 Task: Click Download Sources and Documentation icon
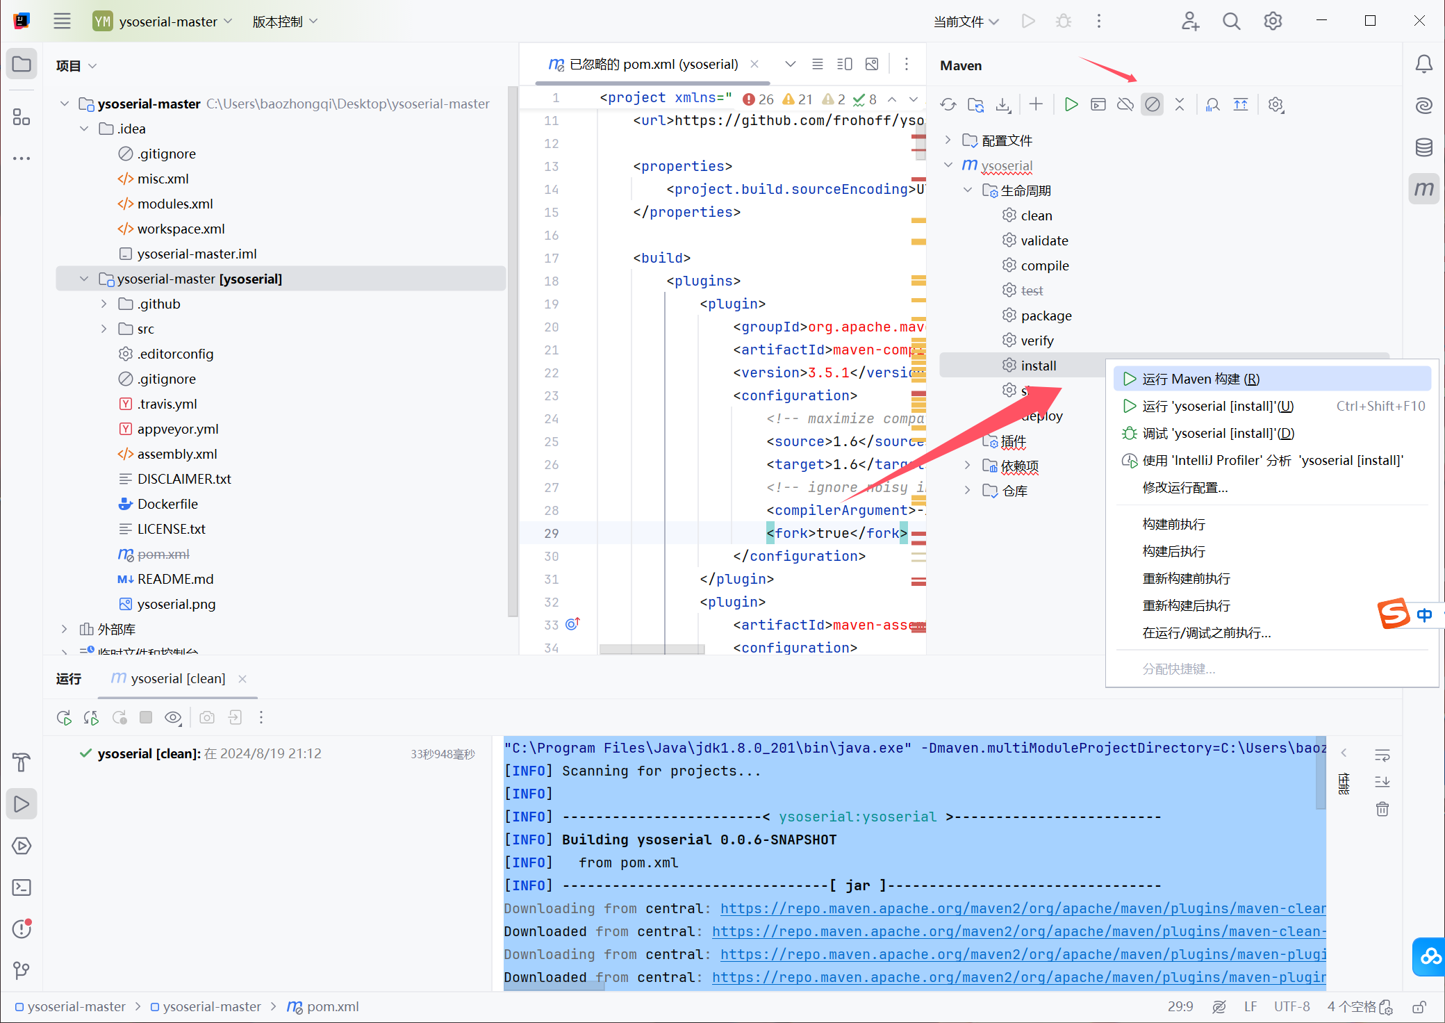click(x=1002, y=105)
